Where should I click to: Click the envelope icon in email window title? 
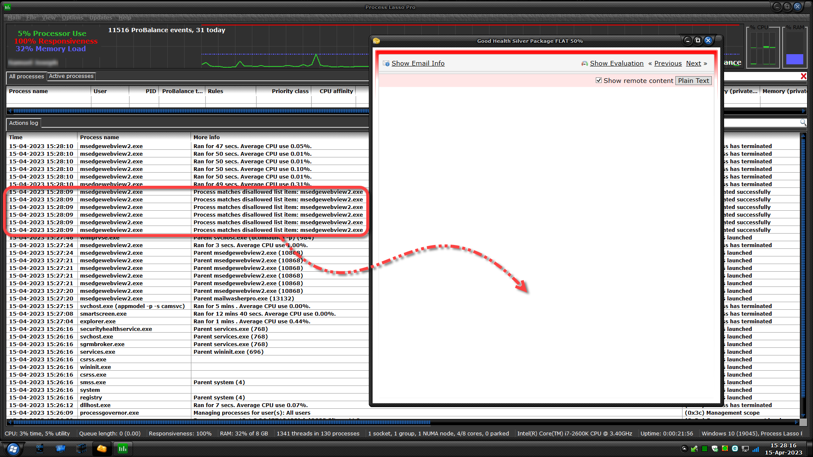(x=376, y=41)
